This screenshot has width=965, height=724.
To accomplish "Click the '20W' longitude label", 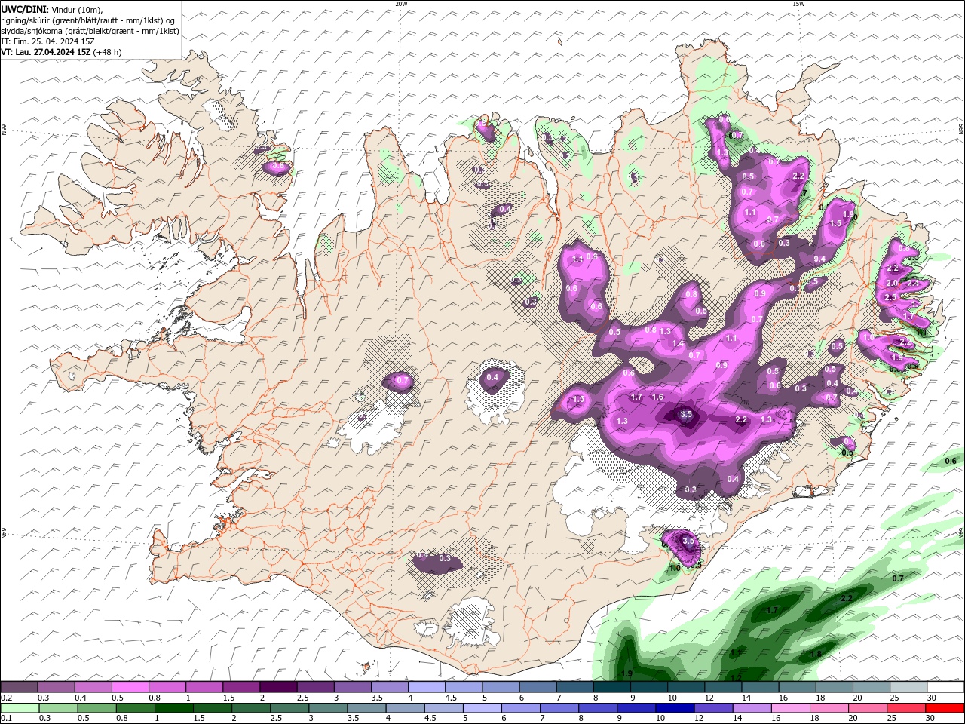I will pos(401,4).
